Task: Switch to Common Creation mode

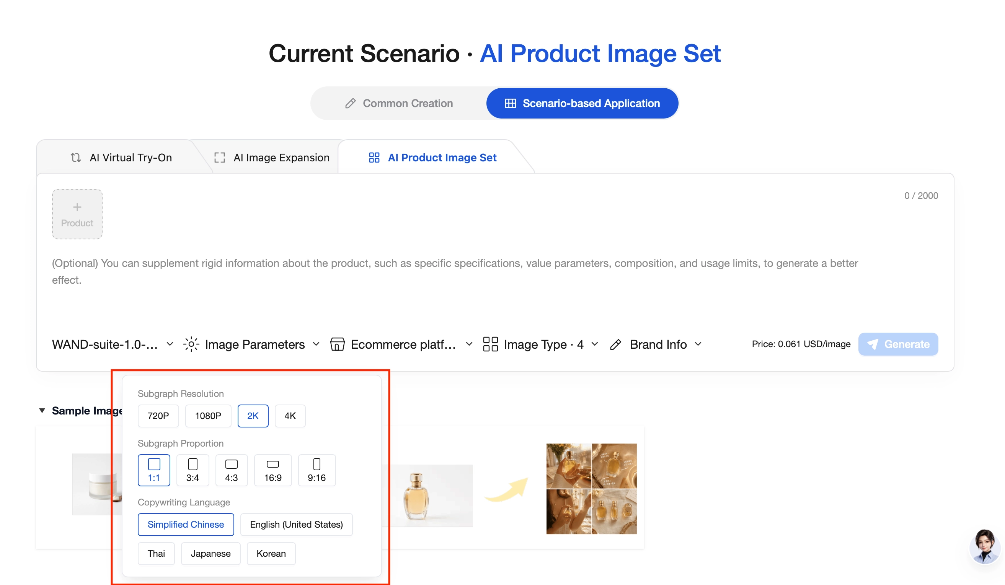Action: click(399, 104)
